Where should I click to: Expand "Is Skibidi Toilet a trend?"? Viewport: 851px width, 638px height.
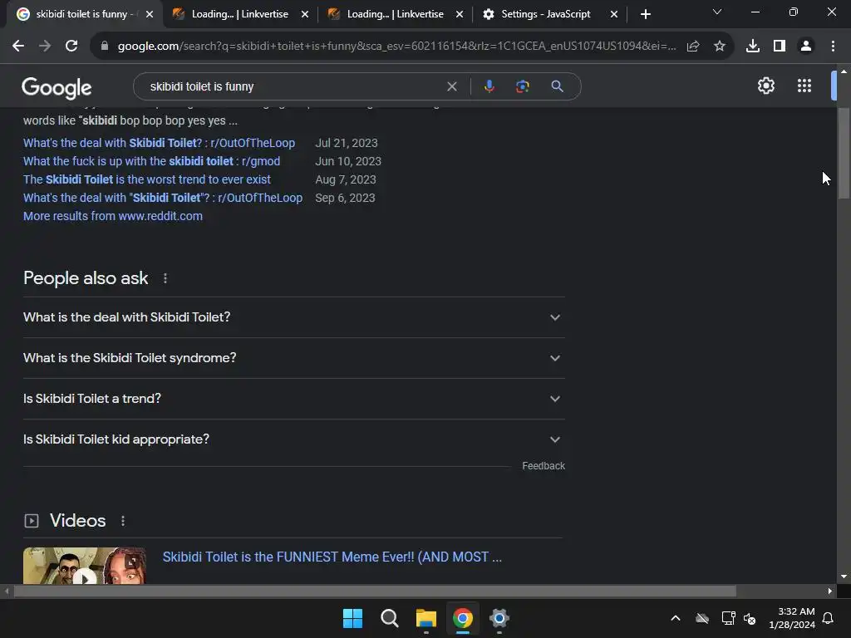pos(293,399)
